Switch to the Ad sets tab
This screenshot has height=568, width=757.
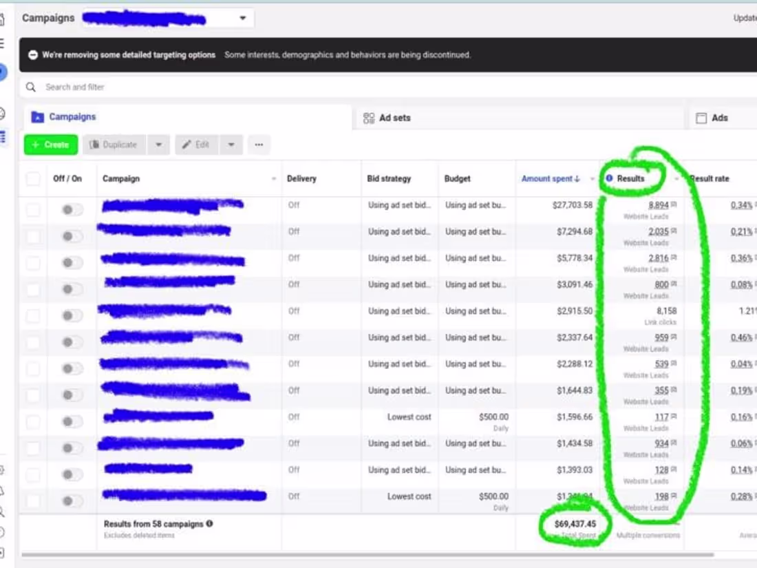389,117
